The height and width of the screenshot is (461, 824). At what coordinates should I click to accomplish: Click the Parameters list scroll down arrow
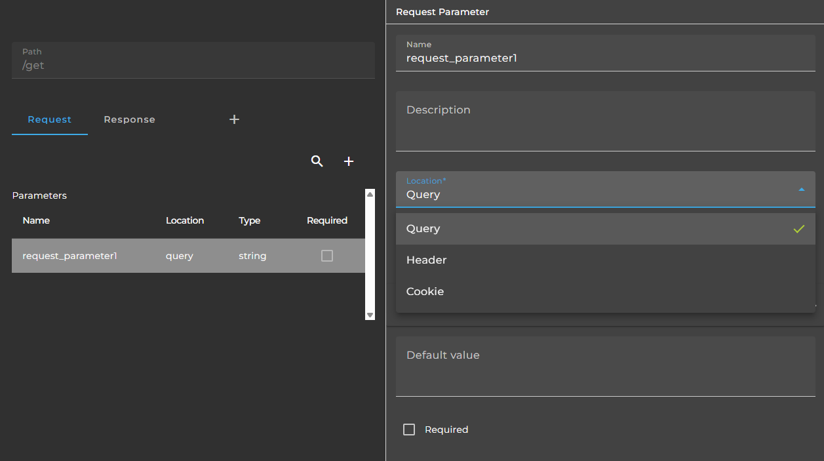(x=370, y=315)
